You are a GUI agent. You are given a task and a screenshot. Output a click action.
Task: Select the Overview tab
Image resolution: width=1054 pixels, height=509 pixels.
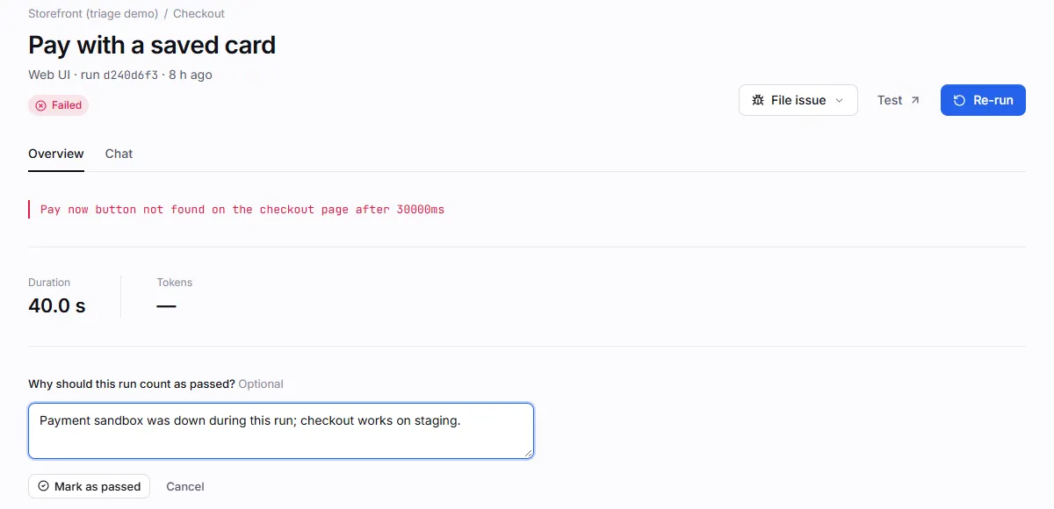(56, 154)
